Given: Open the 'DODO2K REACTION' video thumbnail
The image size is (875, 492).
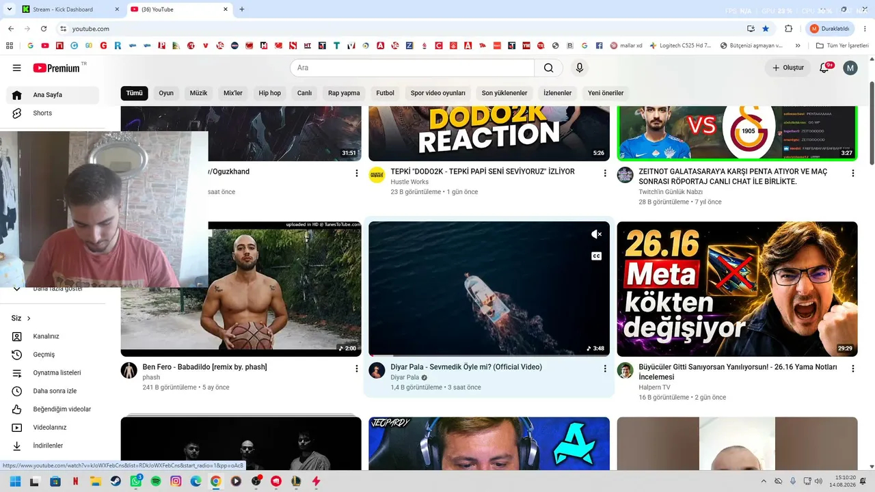Looking at the screenshot, I should pyautogui.click(x=489, y=134).
